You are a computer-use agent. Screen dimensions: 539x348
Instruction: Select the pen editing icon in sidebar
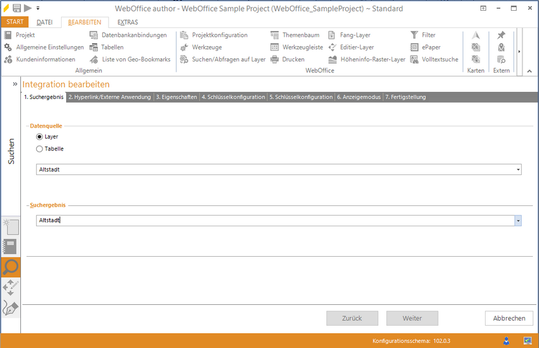pos(10,308)
